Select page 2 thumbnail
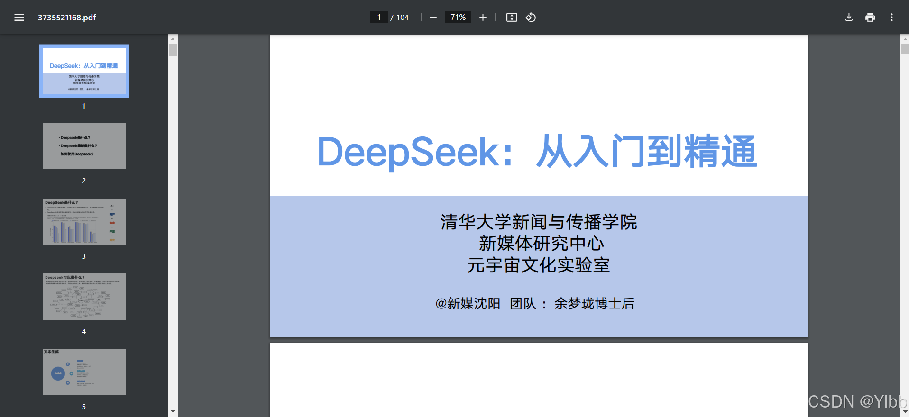The height and width of the screenshot is (417, 909). [84, 146]
